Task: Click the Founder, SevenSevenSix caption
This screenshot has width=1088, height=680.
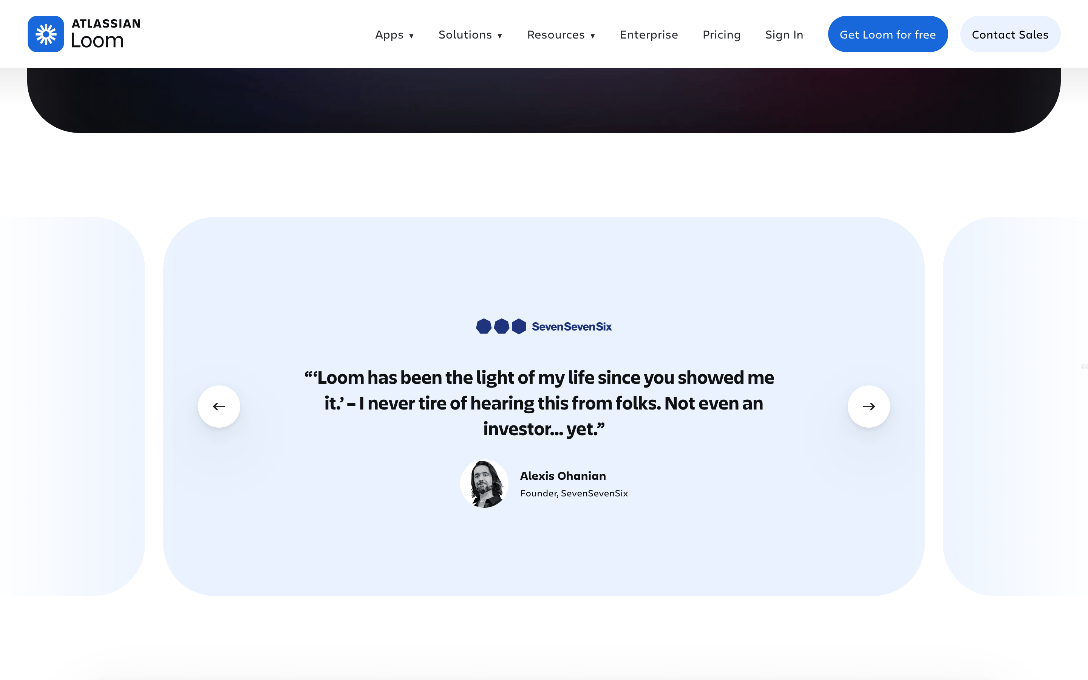Action: coord(574,493)
